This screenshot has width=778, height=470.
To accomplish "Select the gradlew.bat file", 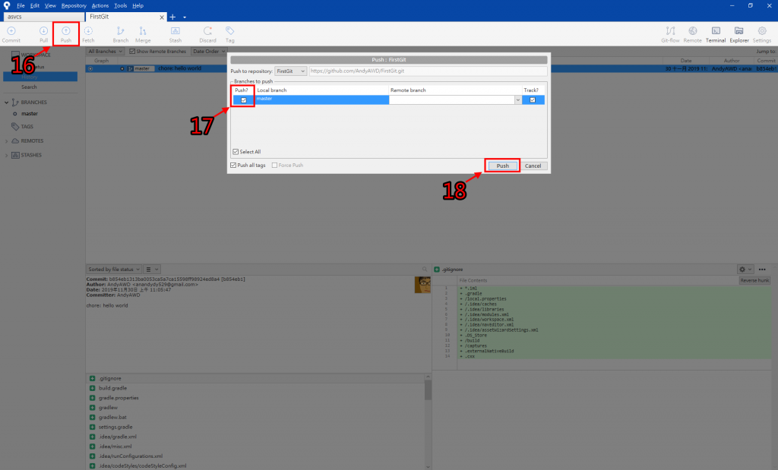I will pos(112,417).
